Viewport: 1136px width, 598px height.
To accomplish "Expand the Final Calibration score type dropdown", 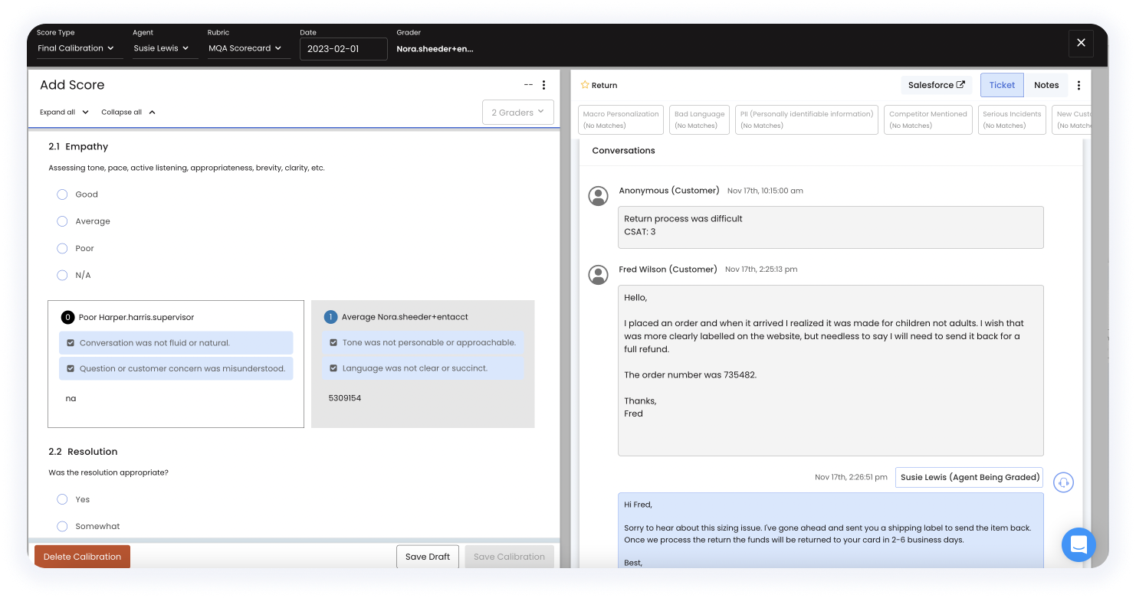I will click(79, 48).
